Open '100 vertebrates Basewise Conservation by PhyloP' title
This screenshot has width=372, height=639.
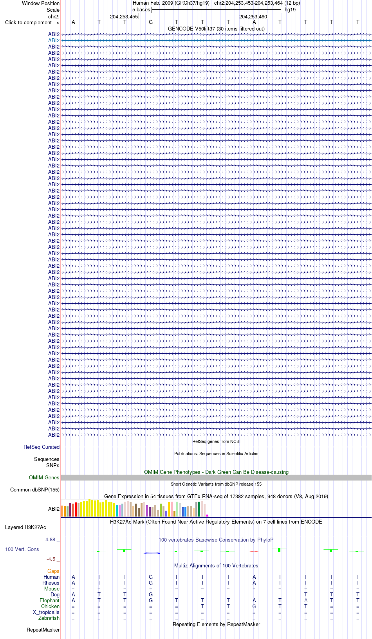pyautogui.click(x=216, y=540)
